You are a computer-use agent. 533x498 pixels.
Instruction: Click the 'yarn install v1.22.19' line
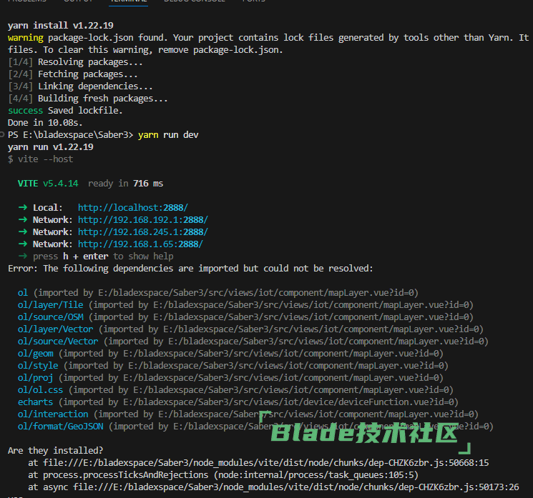[61, 26]
